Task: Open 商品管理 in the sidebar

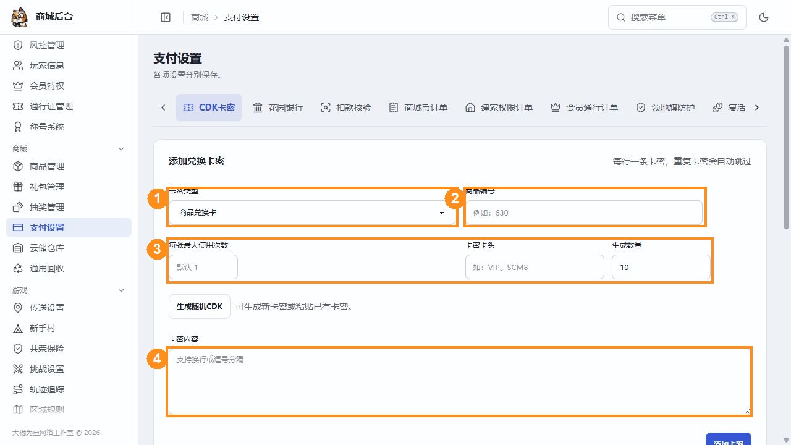Action: point(69,166)
